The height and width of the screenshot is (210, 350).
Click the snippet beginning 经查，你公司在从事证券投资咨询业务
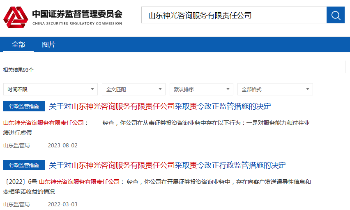[157, 128]
